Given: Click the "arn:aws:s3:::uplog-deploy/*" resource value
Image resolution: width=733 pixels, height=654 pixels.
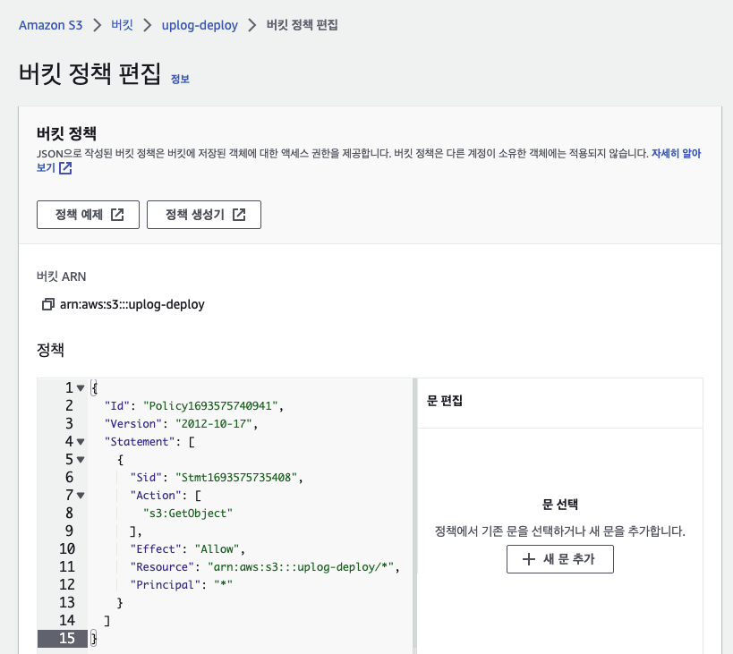Looking at the screenshot, I should (301, 567).
